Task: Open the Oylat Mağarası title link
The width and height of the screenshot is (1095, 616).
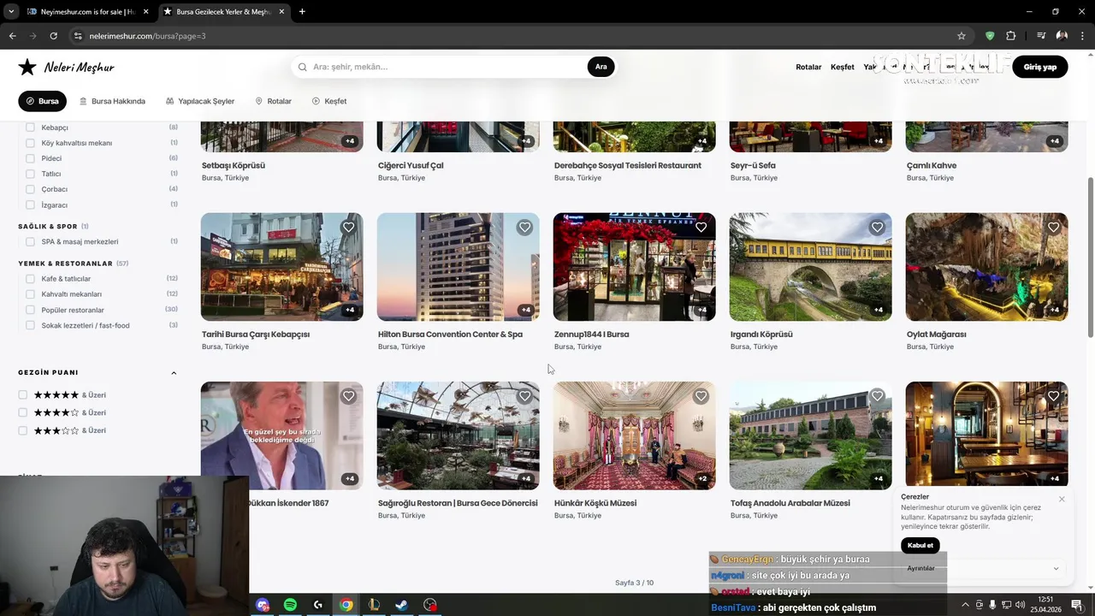Action: click(x=936, y=335)
